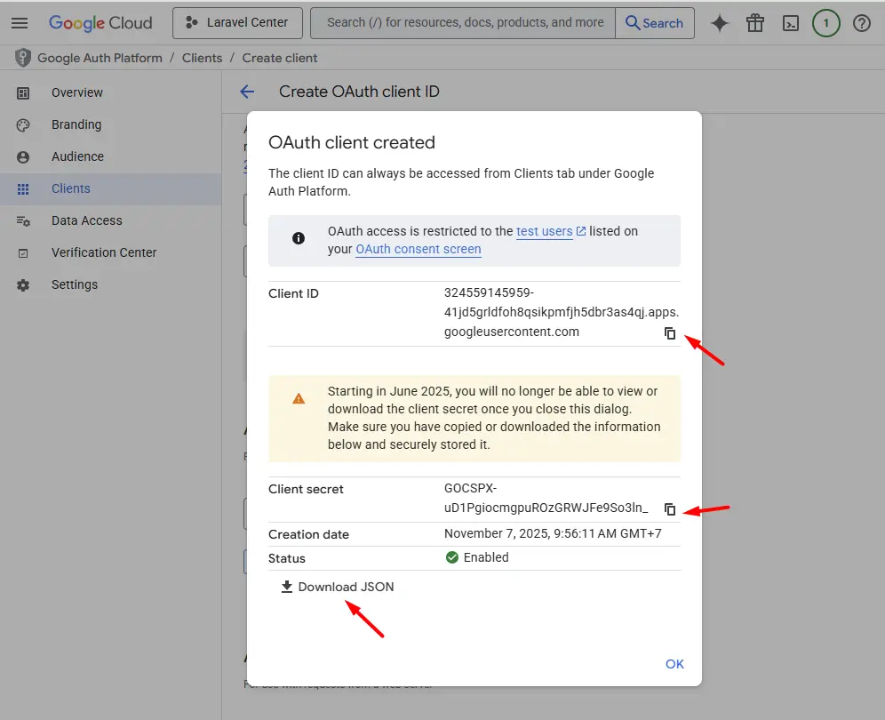
Task: Open the Gemini assistant
Action: click(x=719, y=23)
